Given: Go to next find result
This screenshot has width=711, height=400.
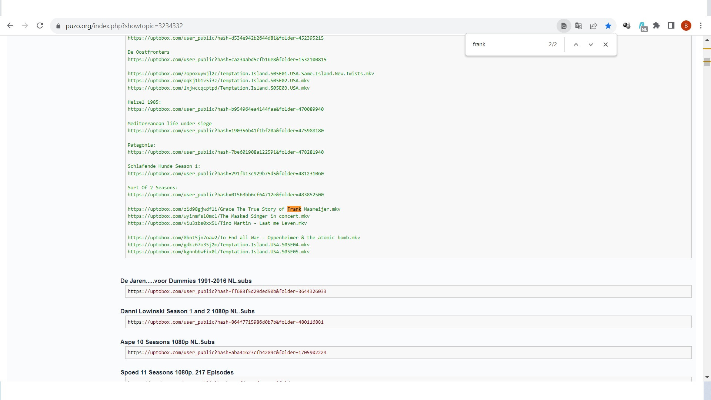Looking at the screenshot, I should 591,44.
